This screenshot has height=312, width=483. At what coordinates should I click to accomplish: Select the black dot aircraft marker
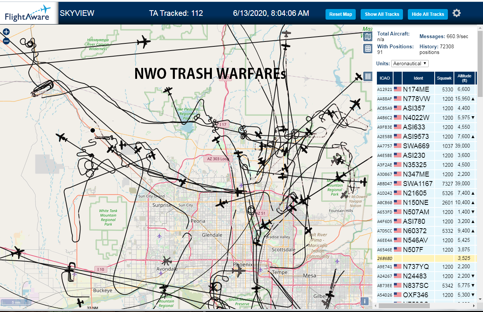click(x=93, y=130)
